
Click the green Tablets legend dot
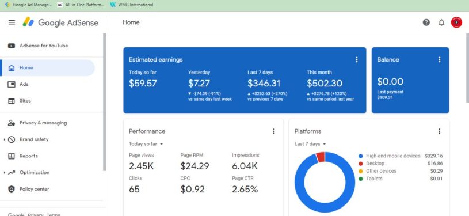[x=361, y=179]
